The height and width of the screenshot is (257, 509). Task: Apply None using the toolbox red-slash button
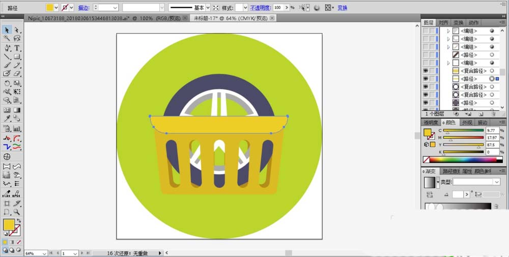click(x=19, y=242)
